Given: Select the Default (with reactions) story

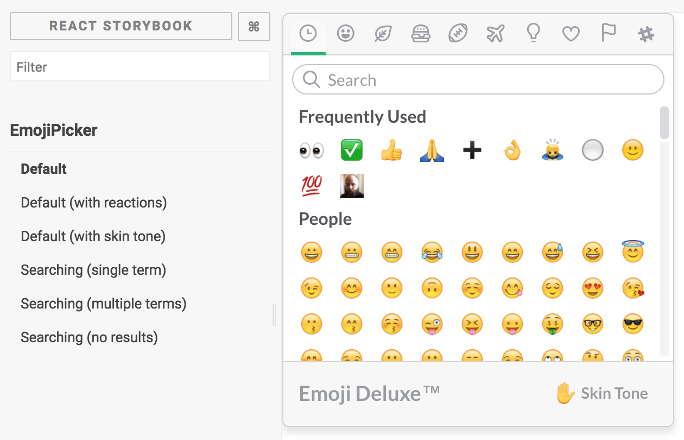Looking at the screenshot, I should 94,203.
